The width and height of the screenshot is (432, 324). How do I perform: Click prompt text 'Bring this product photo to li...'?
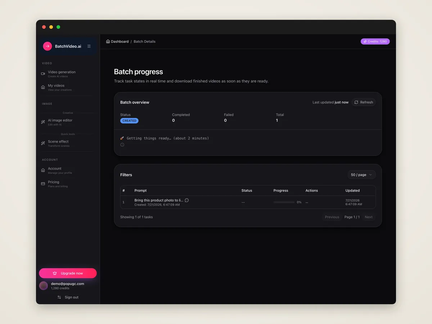pos(159,200)
